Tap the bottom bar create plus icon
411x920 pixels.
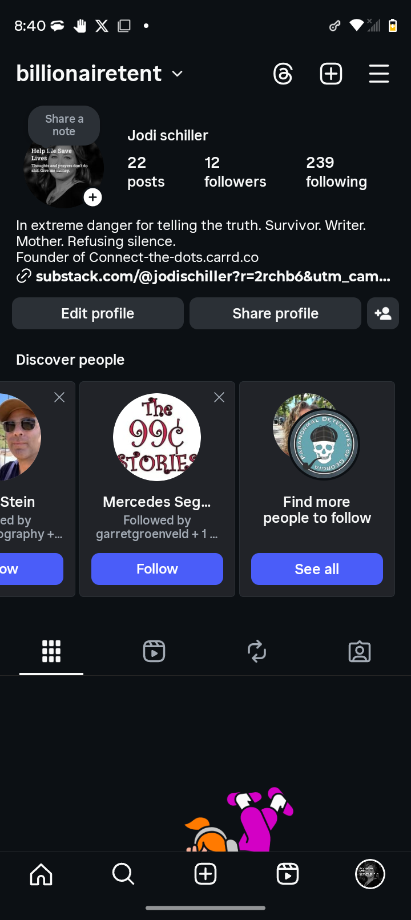(x=205, y=874)
